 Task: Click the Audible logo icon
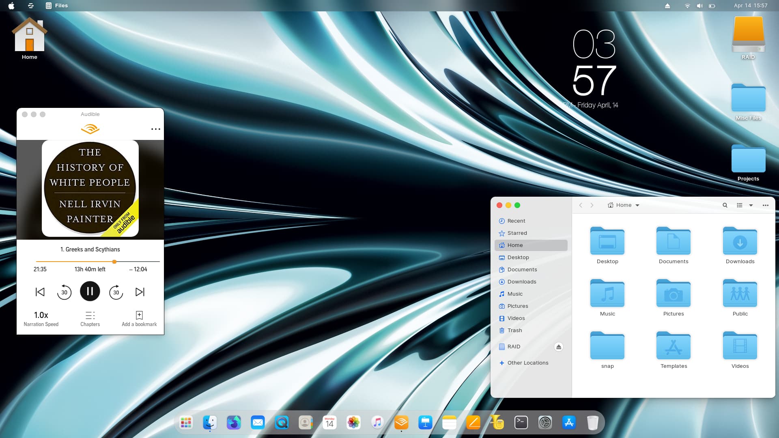(90, 129)
